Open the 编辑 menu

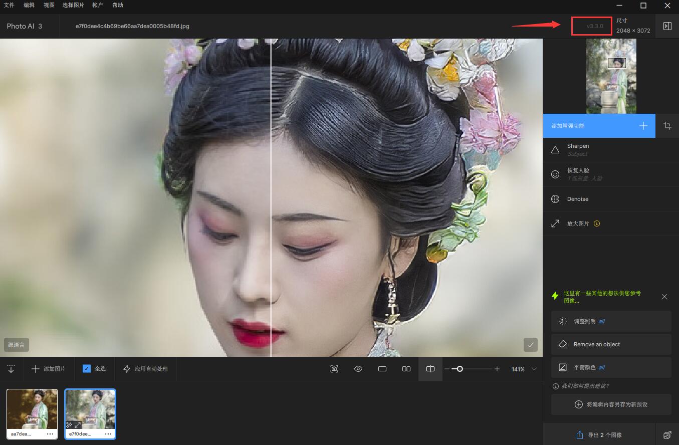[29, 5]
